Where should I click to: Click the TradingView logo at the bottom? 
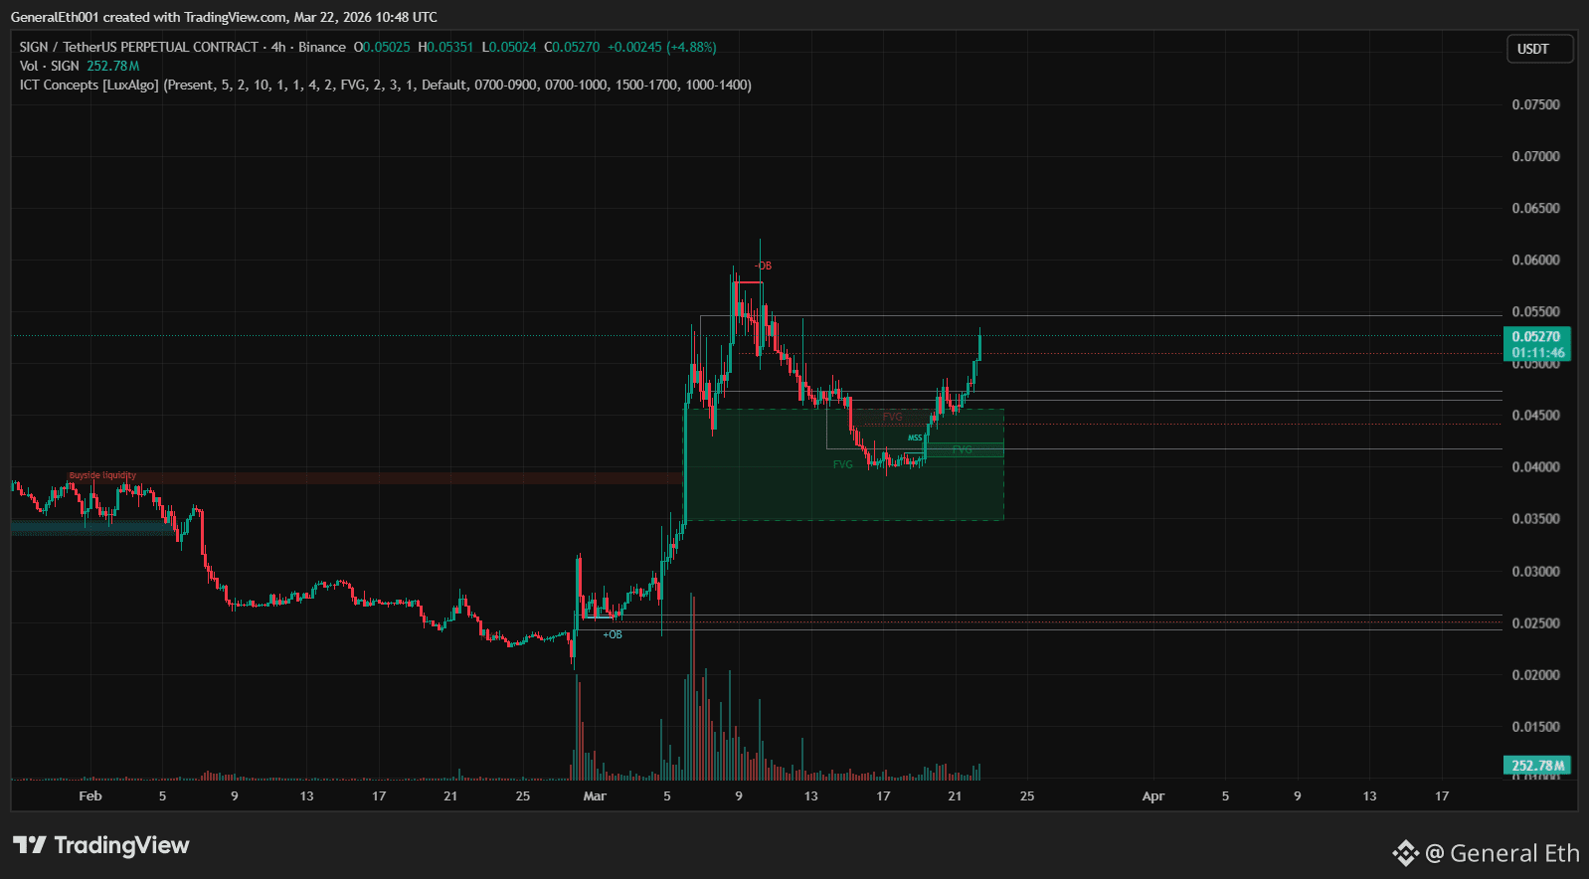click(101, 845)
